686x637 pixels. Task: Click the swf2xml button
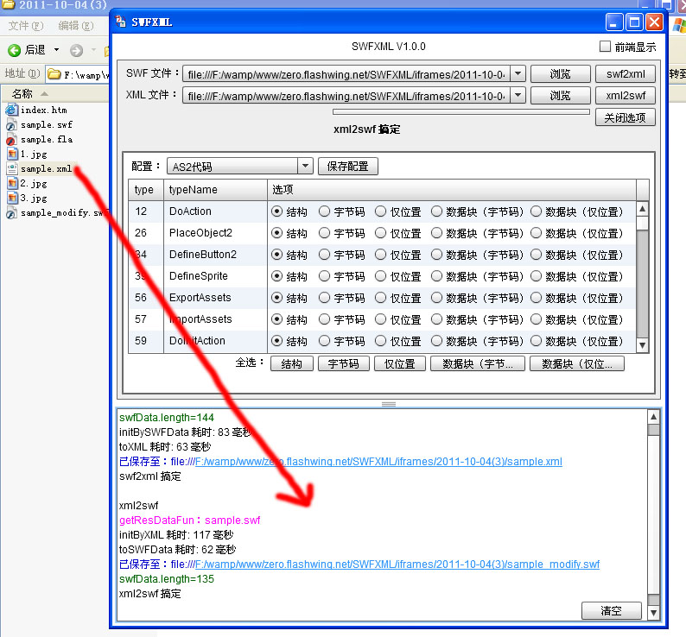pos(626,74)
